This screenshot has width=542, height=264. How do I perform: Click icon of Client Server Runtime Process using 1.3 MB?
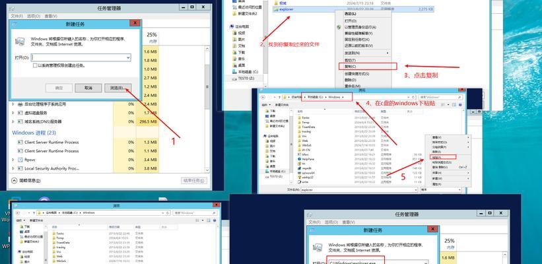coord(20,142)
